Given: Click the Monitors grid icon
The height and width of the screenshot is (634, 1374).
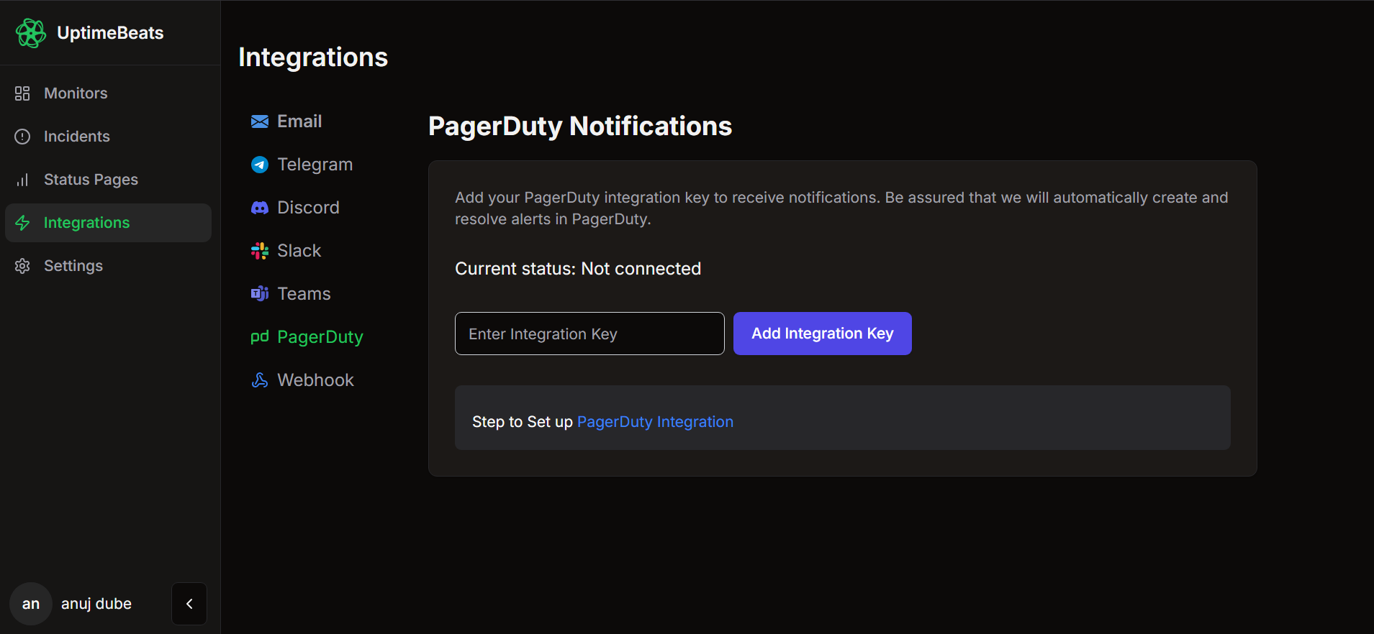Looking at the screenshot, I should coord(22,93).
